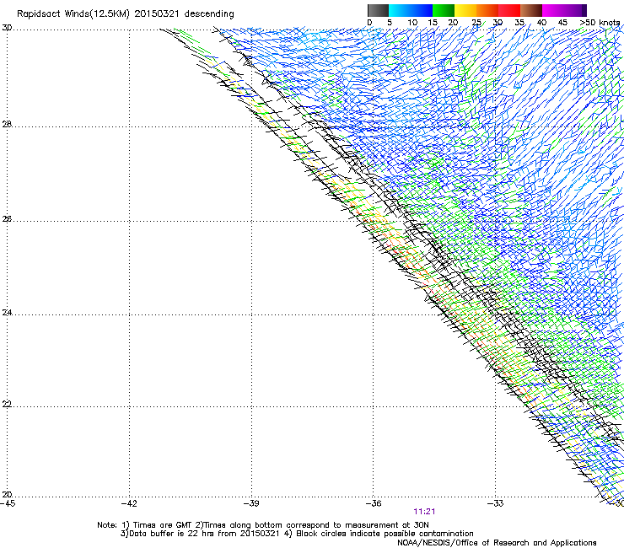
Task: Click legend tick label '25'
Action: coord(476,23)
